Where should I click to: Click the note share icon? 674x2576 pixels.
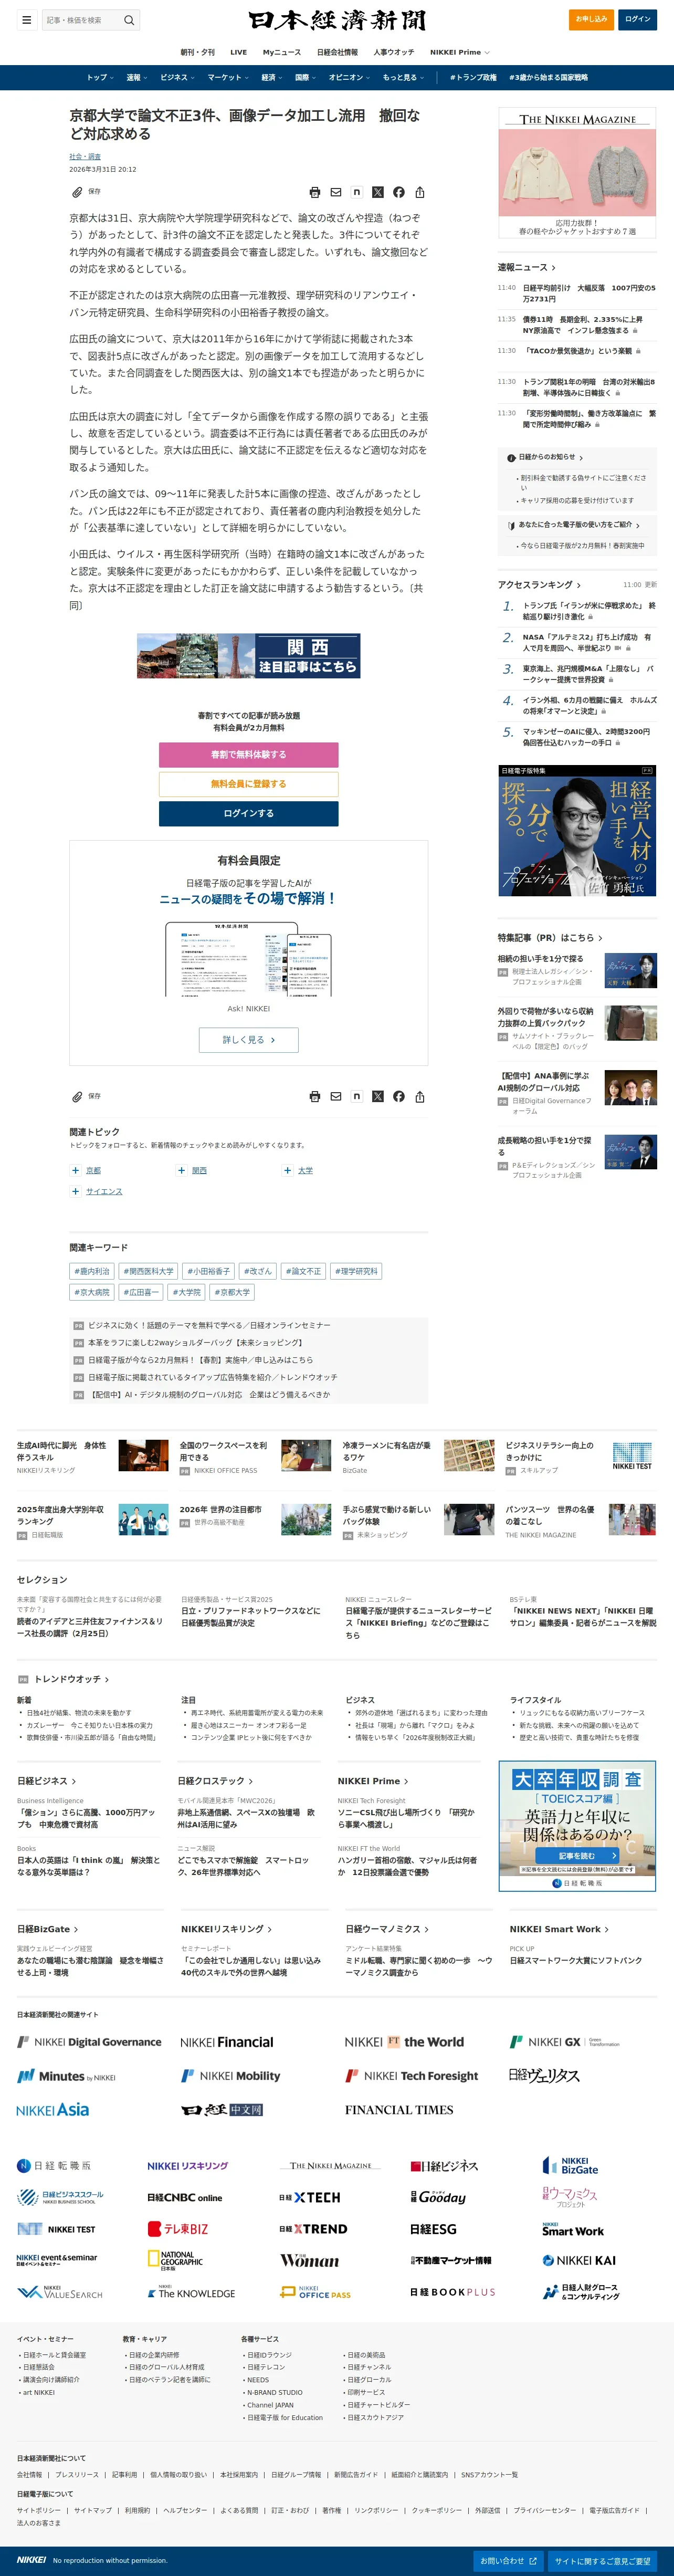357,192
